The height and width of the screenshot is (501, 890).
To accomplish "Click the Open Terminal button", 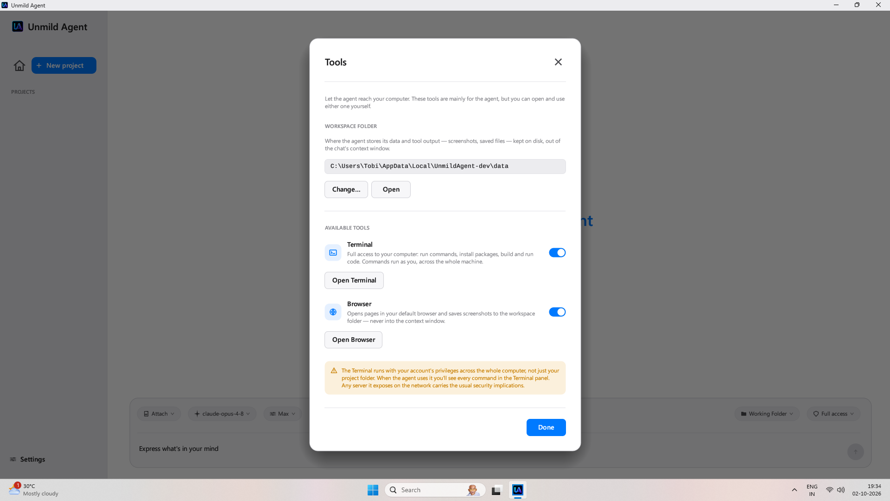I will point(354,280).
